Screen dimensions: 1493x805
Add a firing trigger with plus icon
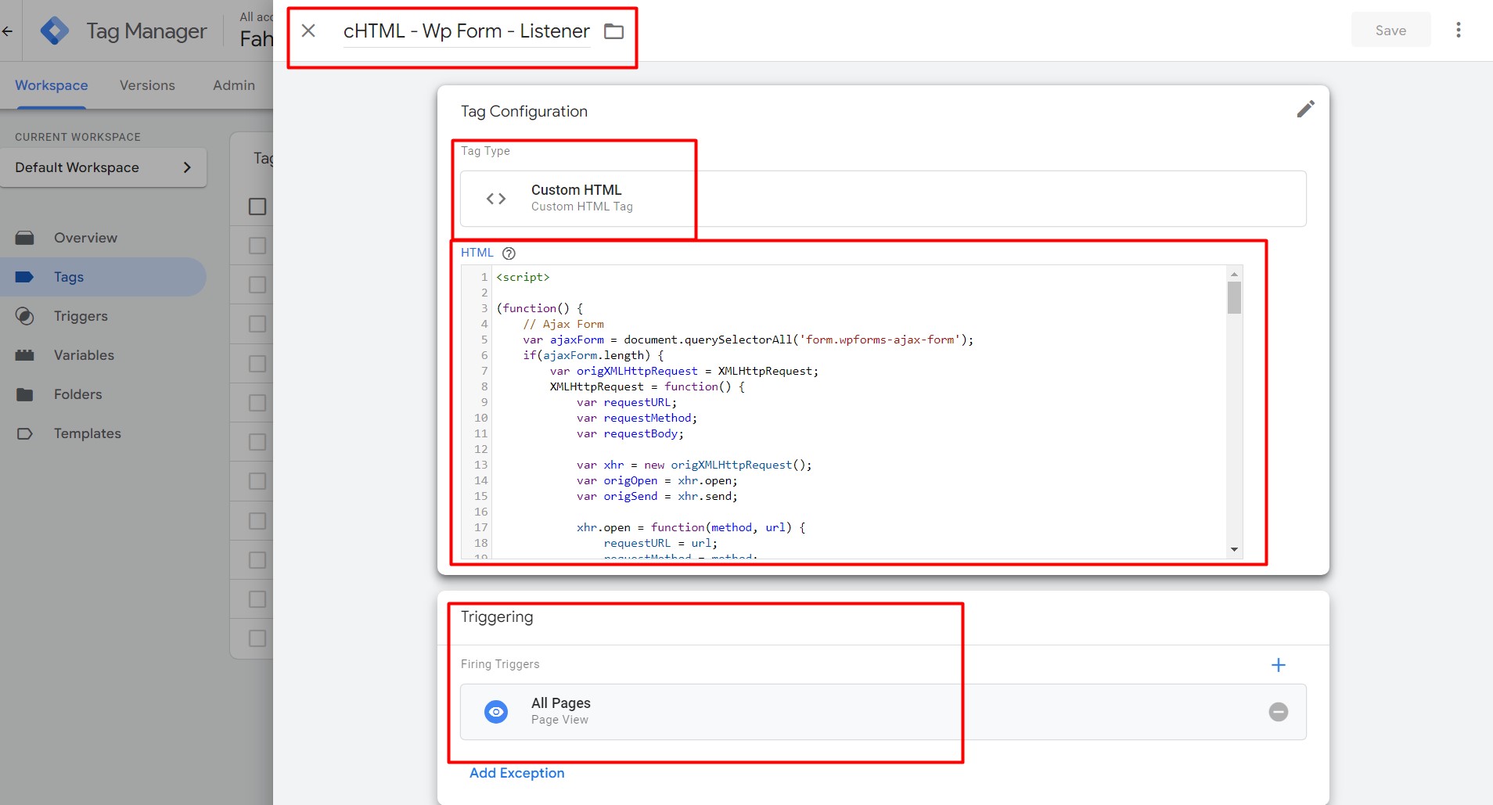pyautogui.click(x=1279, y=665)
